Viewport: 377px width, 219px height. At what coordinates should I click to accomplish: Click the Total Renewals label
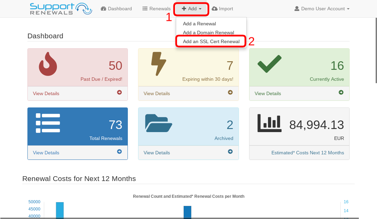(x=106, y=138)
